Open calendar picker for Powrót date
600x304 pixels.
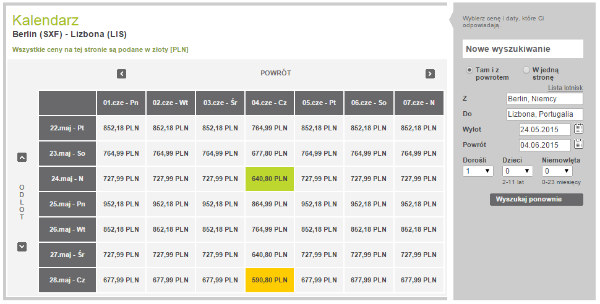(578, 144)
